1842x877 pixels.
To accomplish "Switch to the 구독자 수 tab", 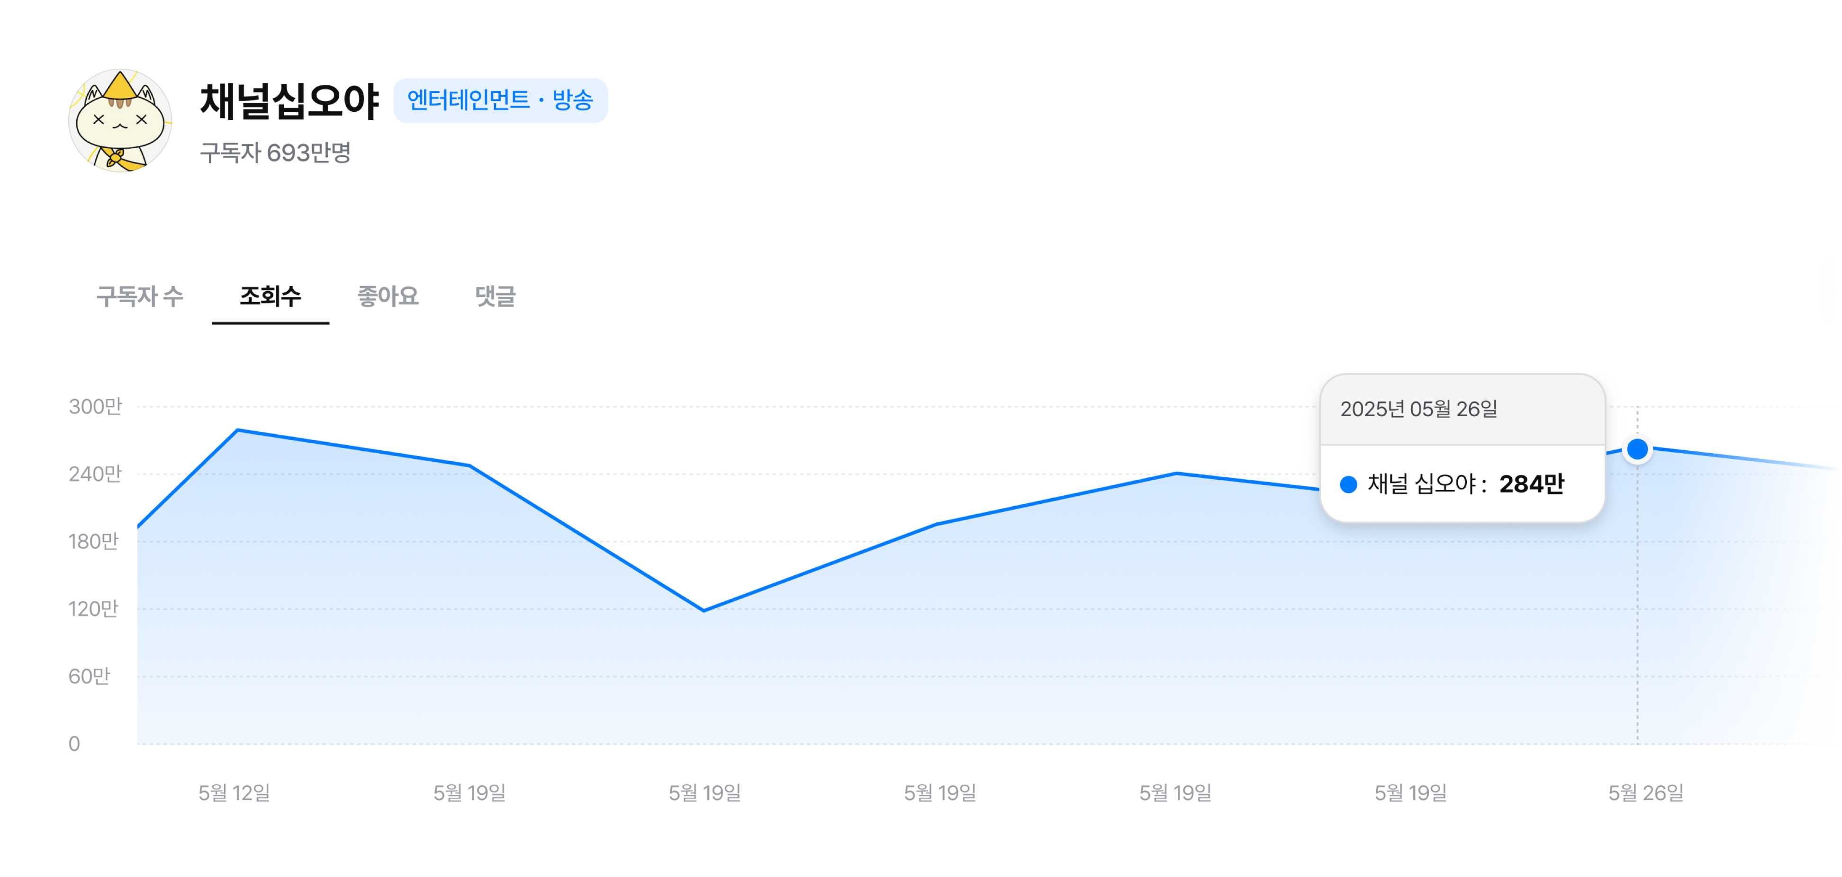I will click(140, 296).
